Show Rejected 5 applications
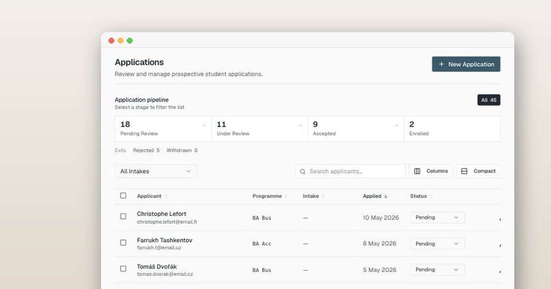Viewport: 551px width, 289px height. coord(146,150)
